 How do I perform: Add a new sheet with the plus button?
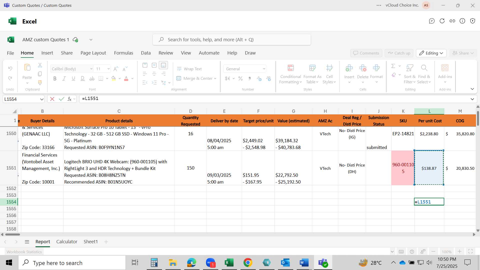pos(106,242)
